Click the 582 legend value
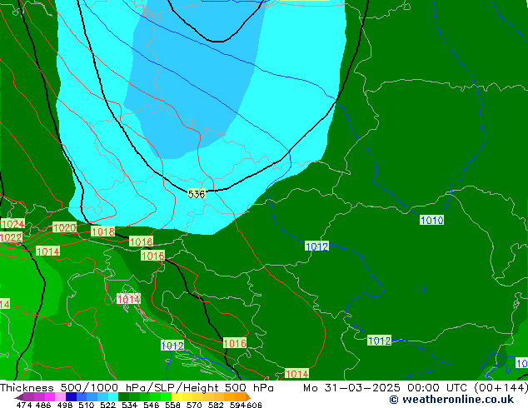The width and height of the screenshot is (528, 408). tap(216, 405)
